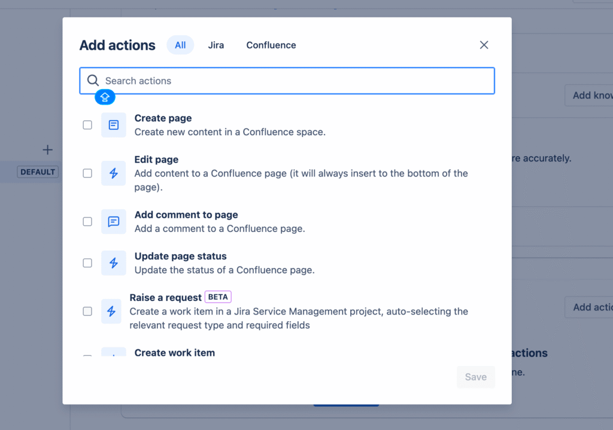Select the All filter tab

click(180, 45)
